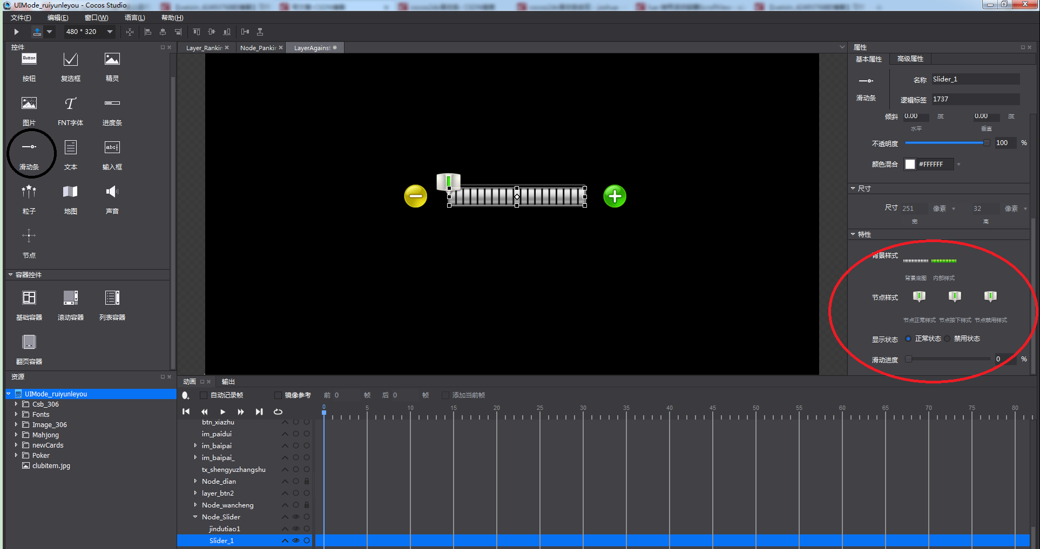Screen dimensions: 1040x549
Task: Click the preview/play icon on the top toolbar
Action: coord(16,31)
